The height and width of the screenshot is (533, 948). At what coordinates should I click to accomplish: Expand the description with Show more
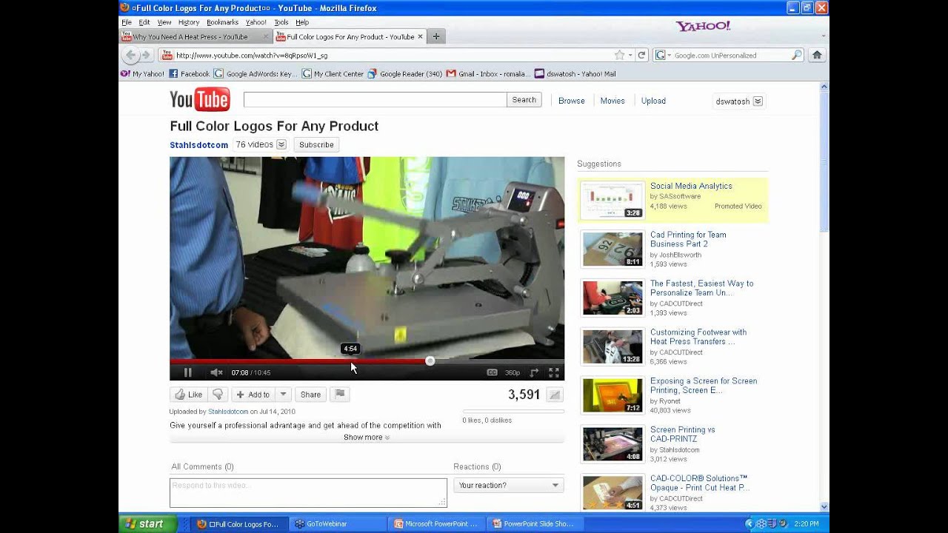click(367, 438)
